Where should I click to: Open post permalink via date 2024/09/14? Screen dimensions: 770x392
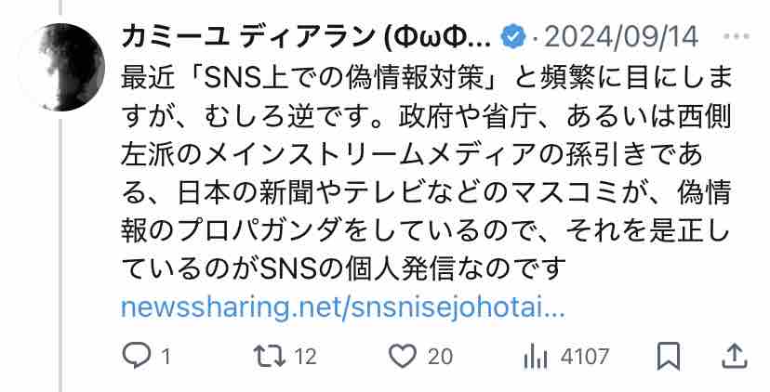pos(621,37)
